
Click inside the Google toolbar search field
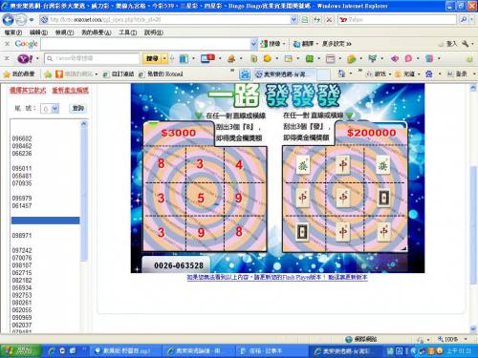pyautogui.click(x=145, y=44)
